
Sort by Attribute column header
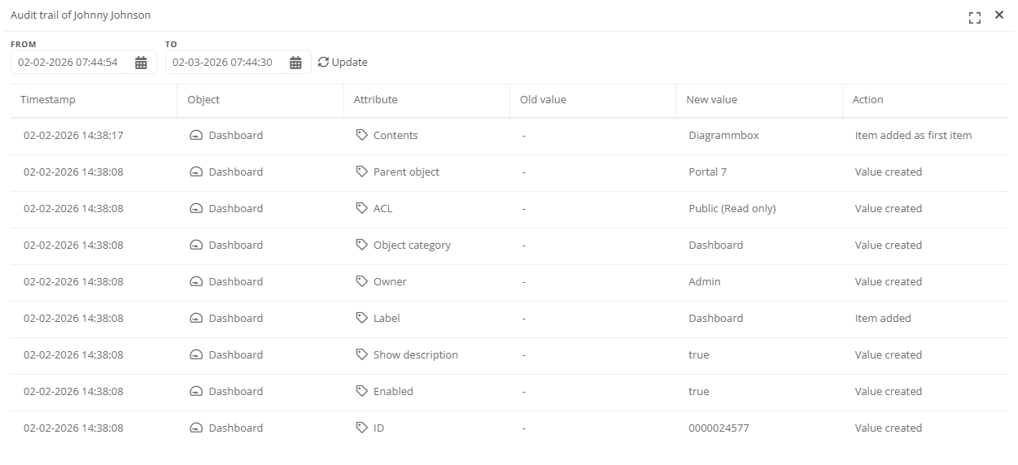[375, 99]
